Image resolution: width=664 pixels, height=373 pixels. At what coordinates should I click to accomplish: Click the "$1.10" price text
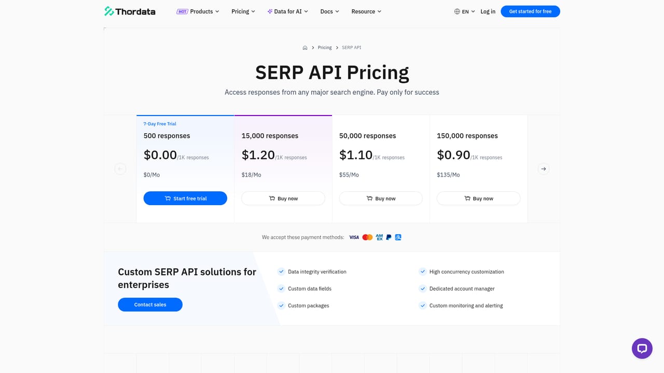[356, 155]
